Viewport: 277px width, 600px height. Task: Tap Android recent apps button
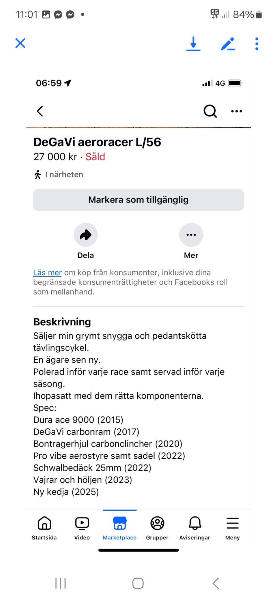61,583
